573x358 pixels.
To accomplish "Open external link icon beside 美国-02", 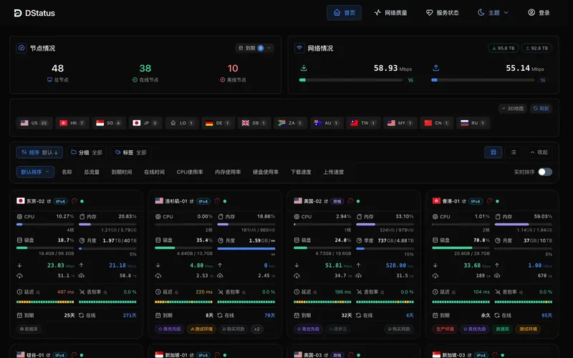I will coord(326,201).
